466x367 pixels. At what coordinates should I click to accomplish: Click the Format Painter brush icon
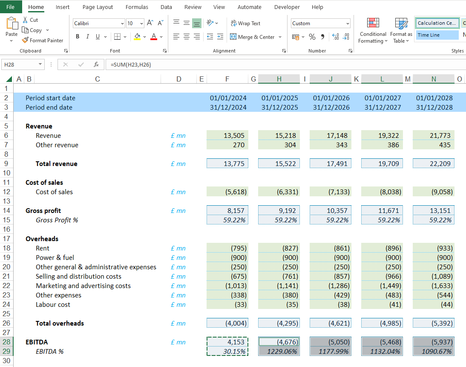tap(25, 41)
